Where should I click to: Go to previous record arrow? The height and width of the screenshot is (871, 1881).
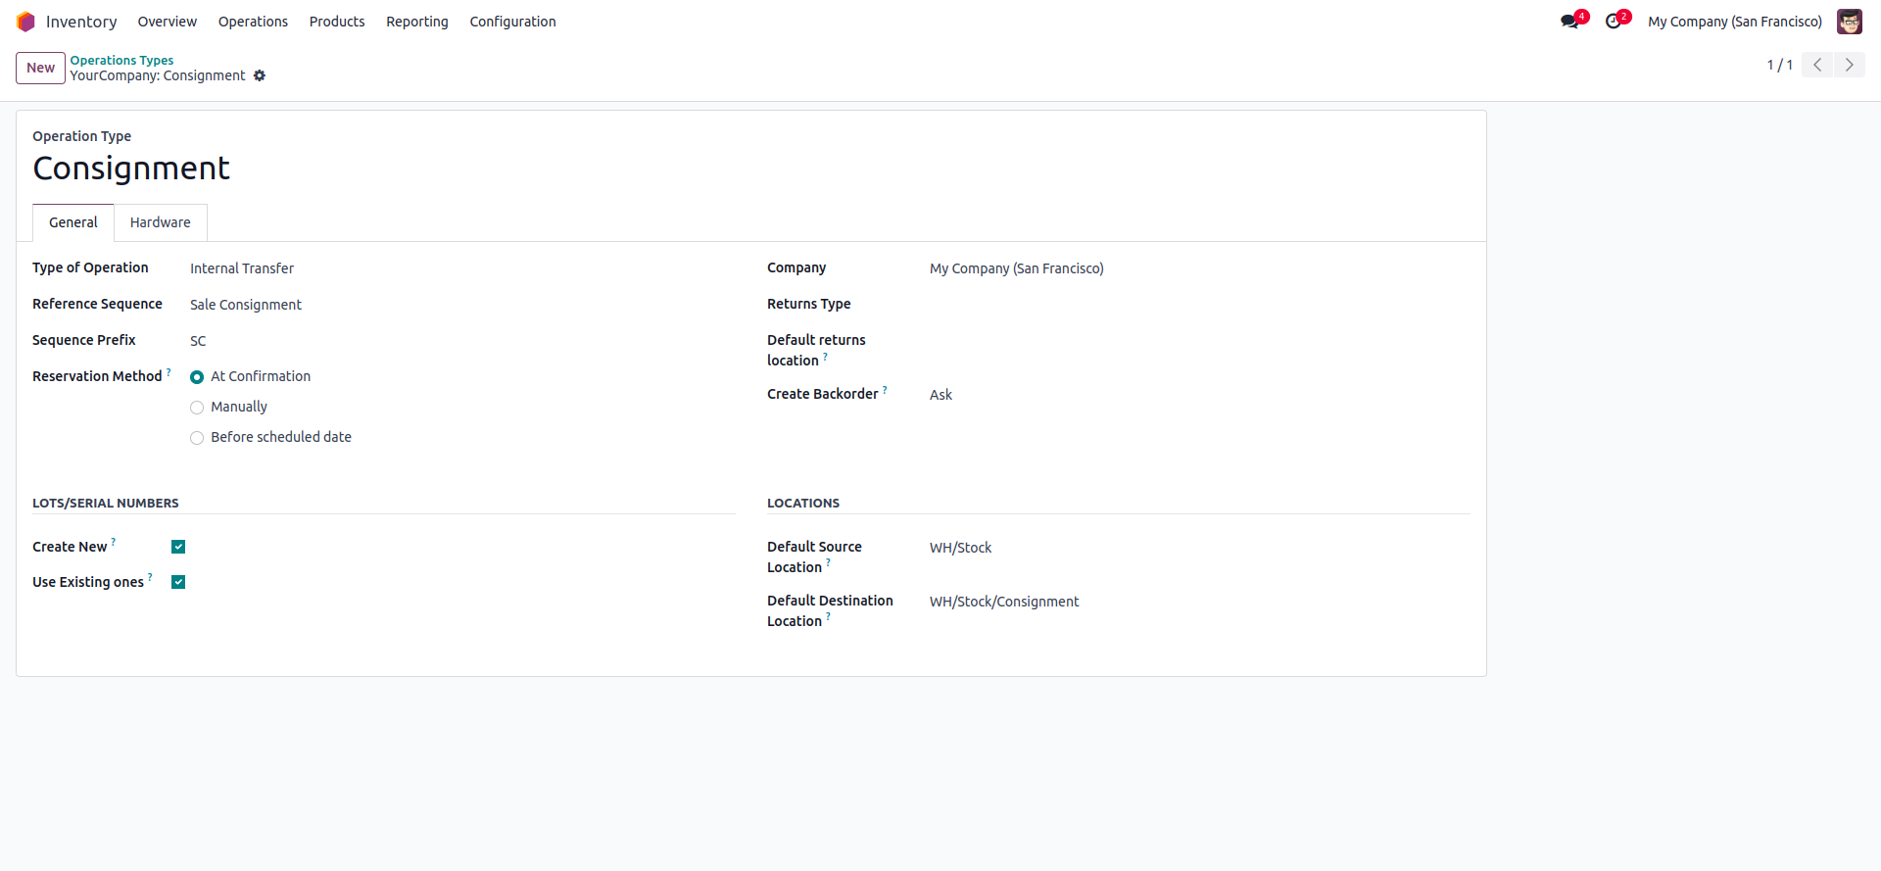point(1817,65)
